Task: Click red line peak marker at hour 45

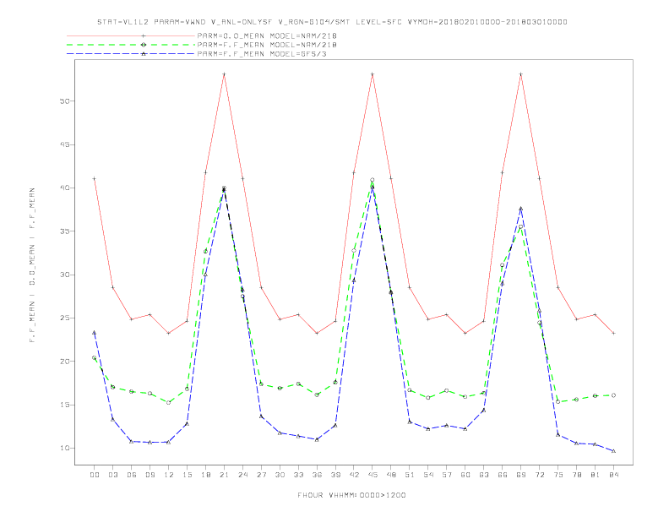Action: tap(373, 74)
